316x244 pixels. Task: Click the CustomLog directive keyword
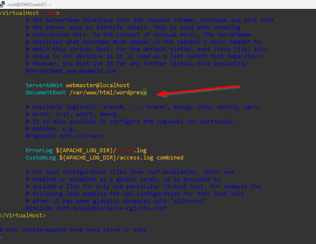41,158
